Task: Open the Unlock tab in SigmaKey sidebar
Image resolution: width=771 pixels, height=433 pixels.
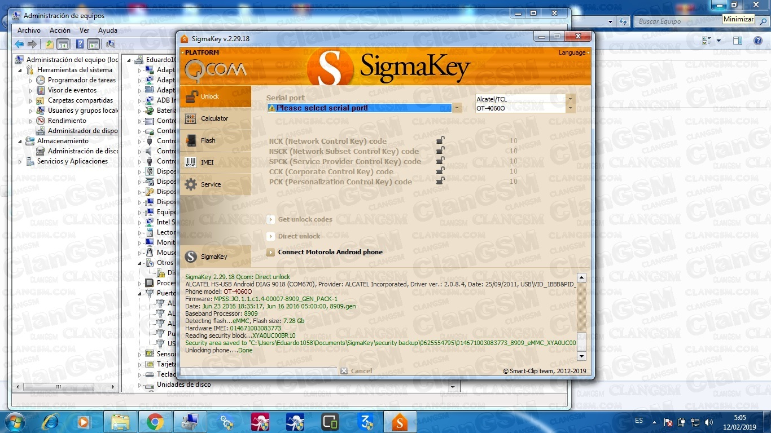Action: [x=215, y=96]
